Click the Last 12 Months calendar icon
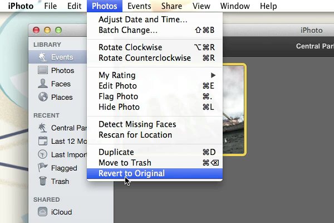Image resolution: width=334 pixels, height=223 pixels. pyautogui.click(x=43, y=141)
